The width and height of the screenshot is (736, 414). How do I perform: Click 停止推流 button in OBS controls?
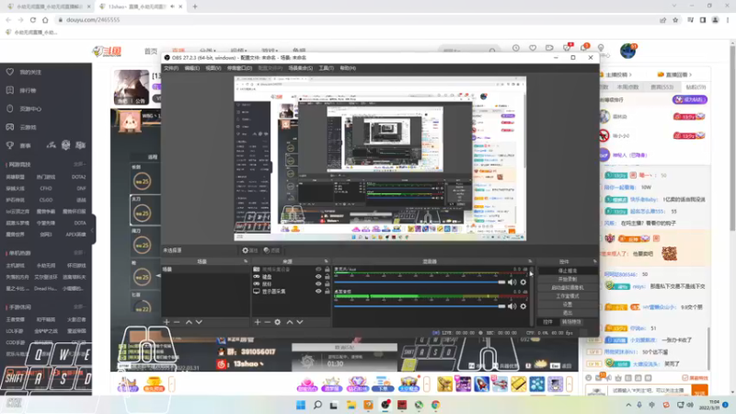(568, 270)
